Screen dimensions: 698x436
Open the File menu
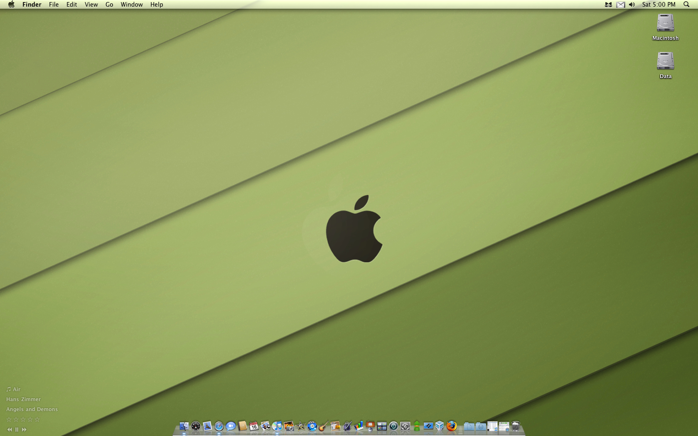coord(54,5)
